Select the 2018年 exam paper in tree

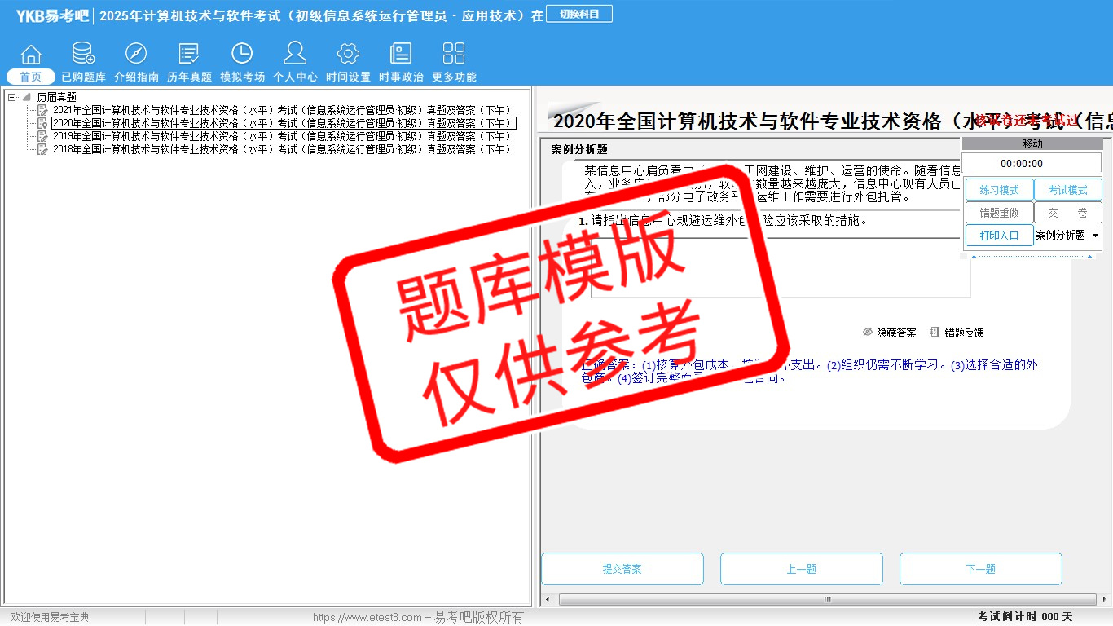(x=282, y=149)
